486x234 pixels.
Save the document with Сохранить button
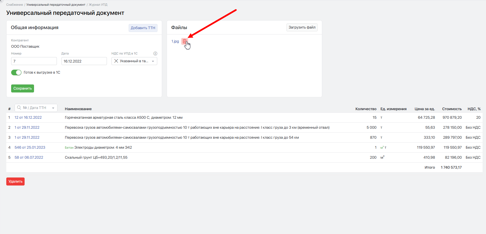[23, 88]
